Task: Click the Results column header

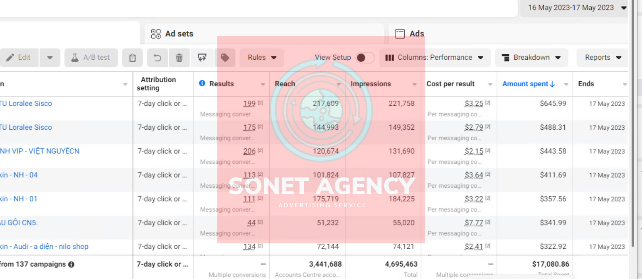Action: [221, 84]
